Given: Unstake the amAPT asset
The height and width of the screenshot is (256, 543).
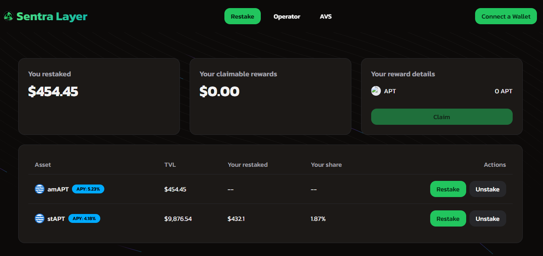Looking at the screenshot, I should 487,189.
